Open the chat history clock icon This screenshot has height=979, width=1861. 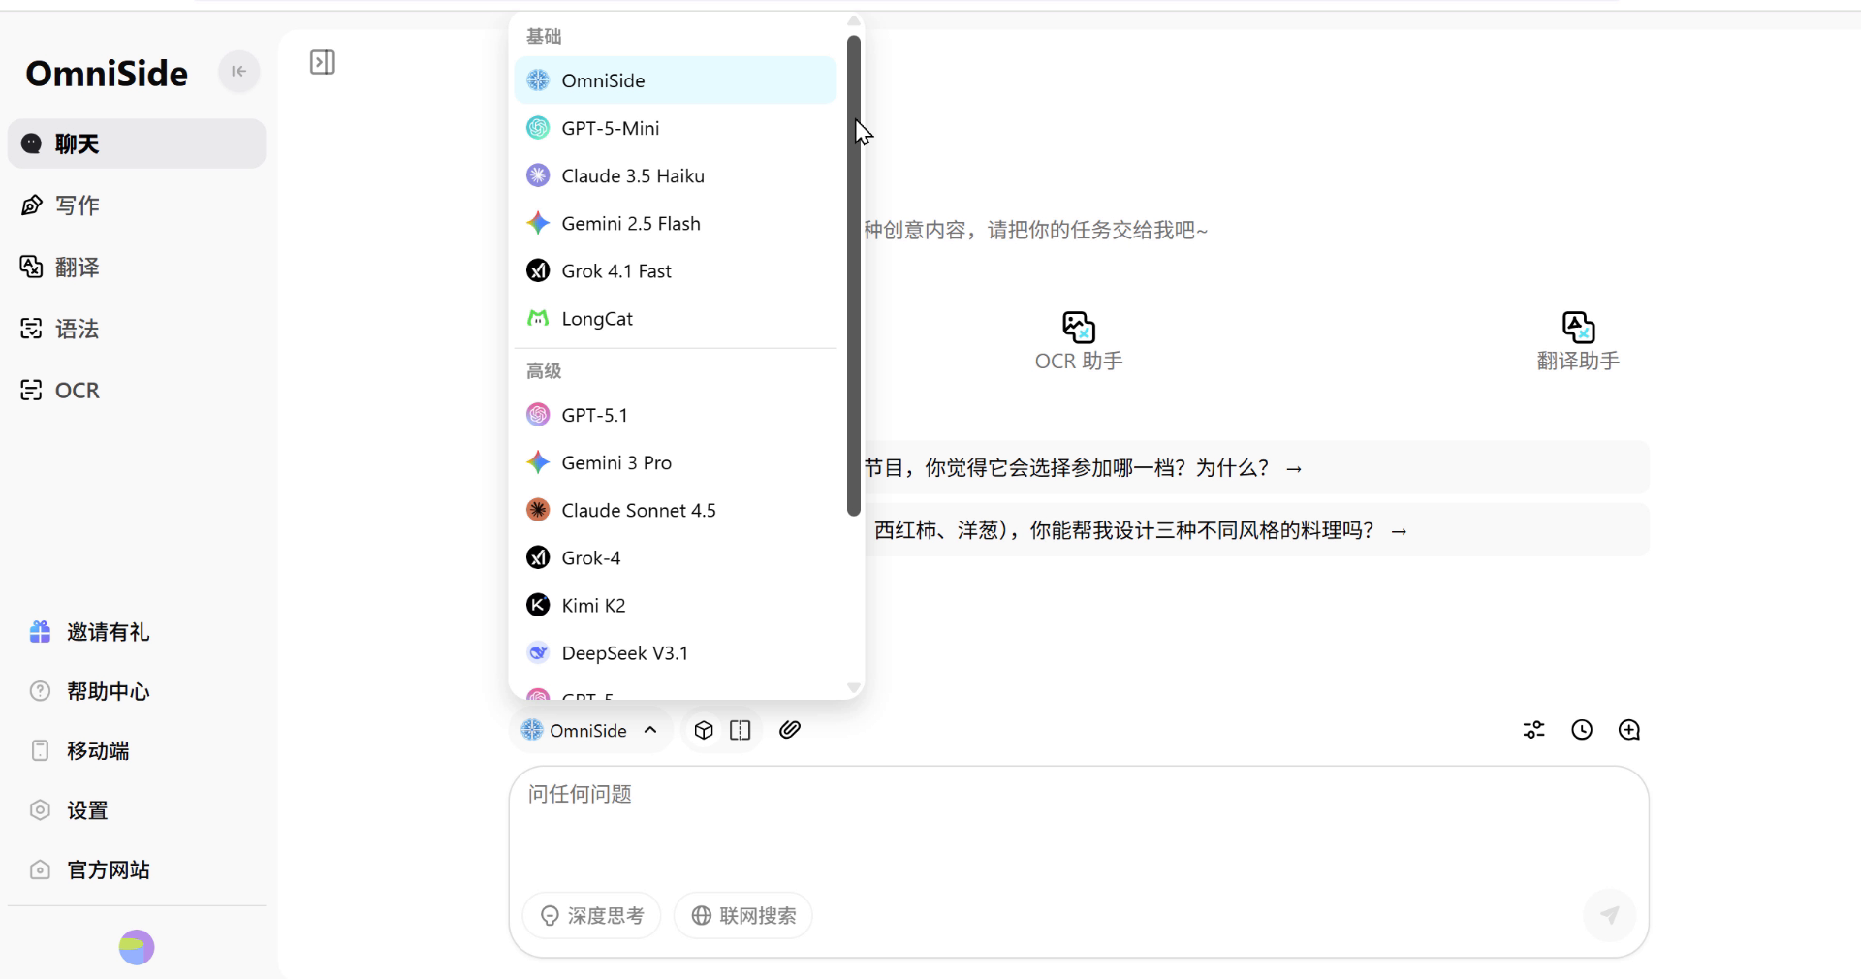[x=1581, y=730]
